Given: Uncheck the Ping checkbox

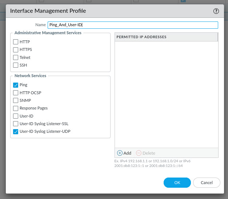Looking at the screenshot, I should click(16, 85).
